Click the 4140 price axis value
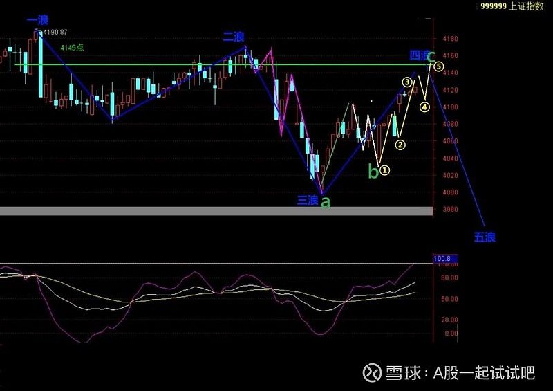Viewport: 553px width, 391px height. pos(451,73)
